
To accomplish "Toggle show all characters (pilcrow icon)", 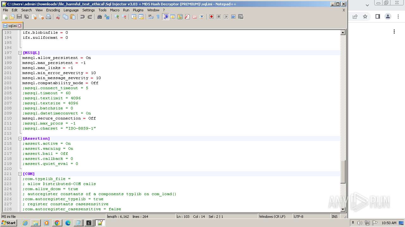I will click(x=158, y=17).
